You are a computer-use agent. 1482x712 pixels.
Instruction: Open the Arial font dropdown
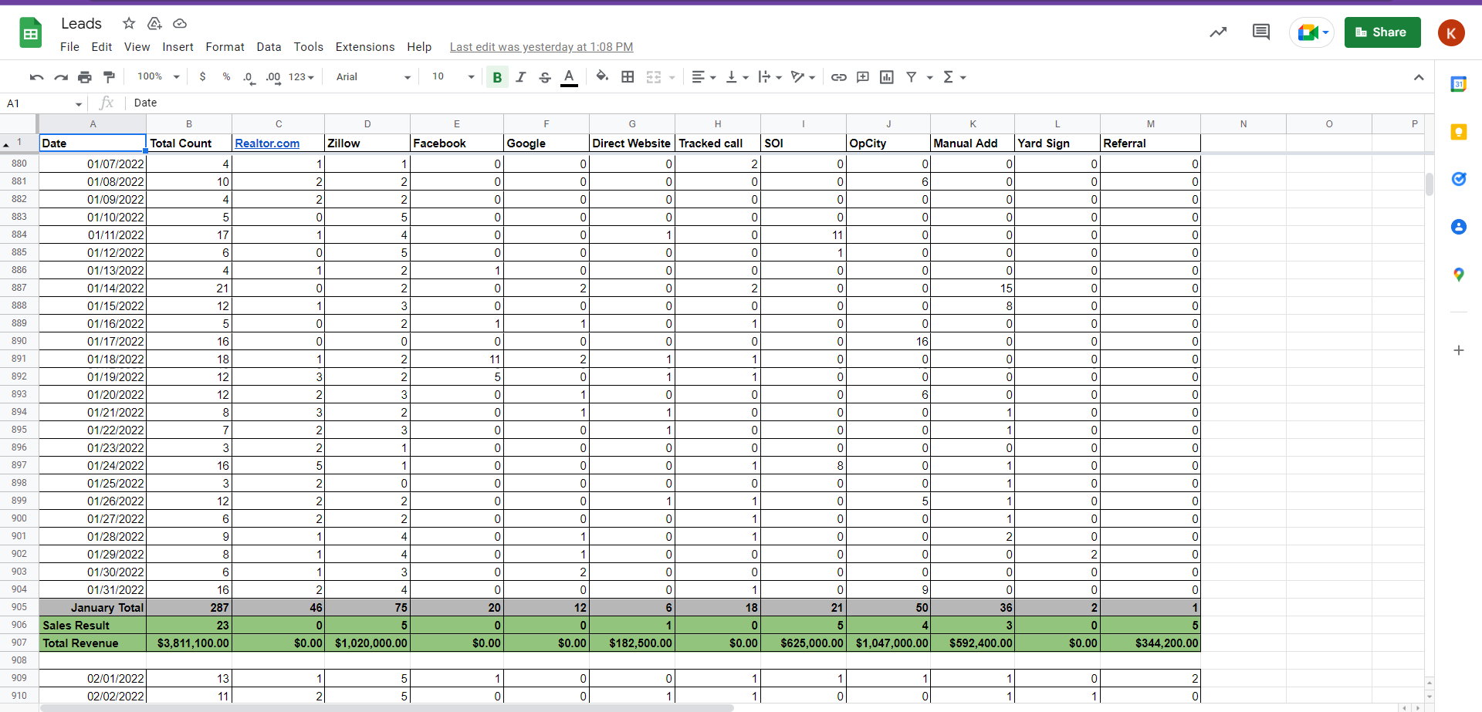click(x=373, y=77)
